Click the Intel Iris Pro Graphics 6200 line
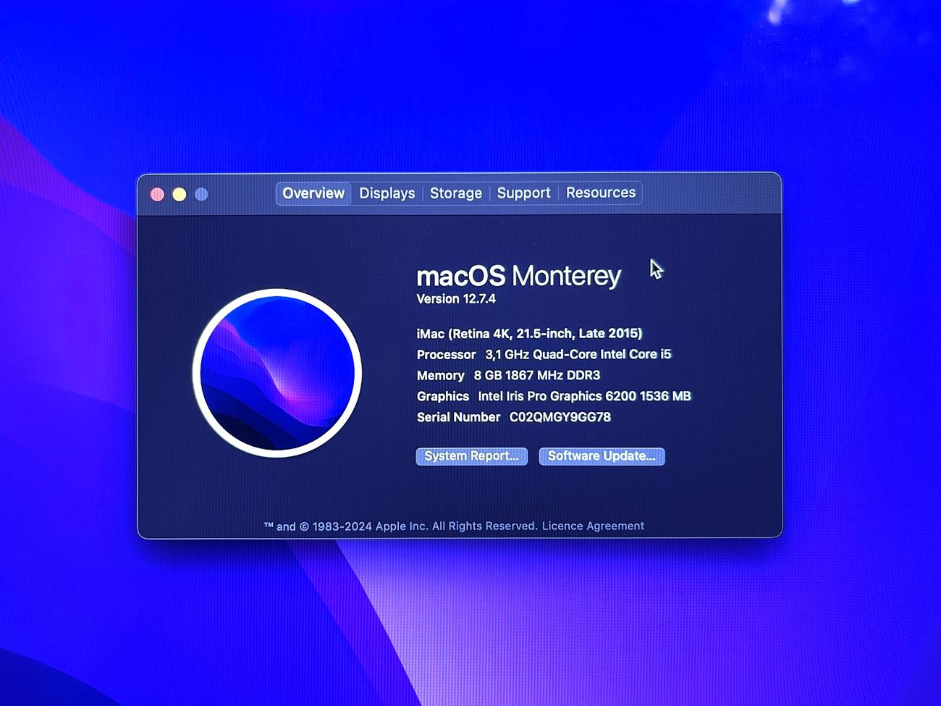The image size is (941, 706). [554, 396]
